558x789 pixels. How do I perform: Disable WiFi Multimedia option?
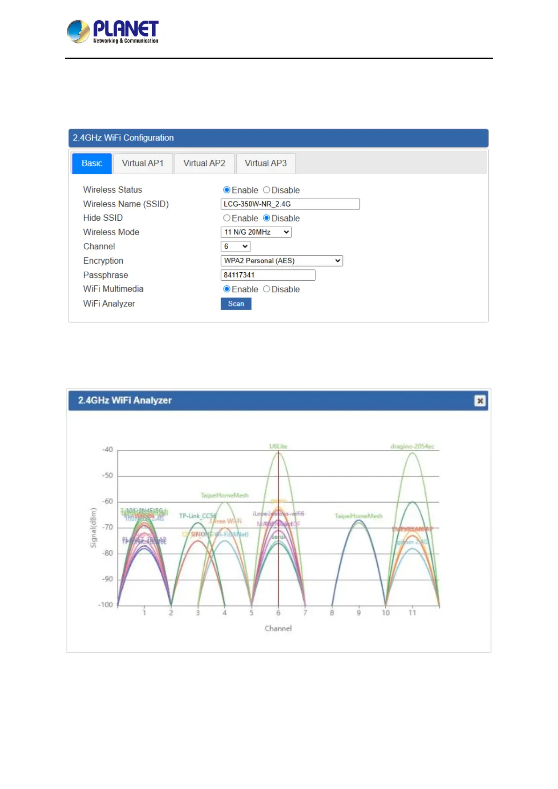coord(267,289)
